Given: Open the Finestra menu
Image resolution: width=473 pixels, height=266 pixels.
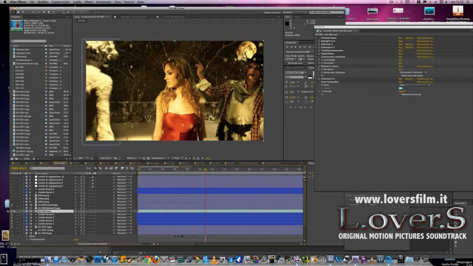Looking at the screenshot, I should [x=129, y=2].
